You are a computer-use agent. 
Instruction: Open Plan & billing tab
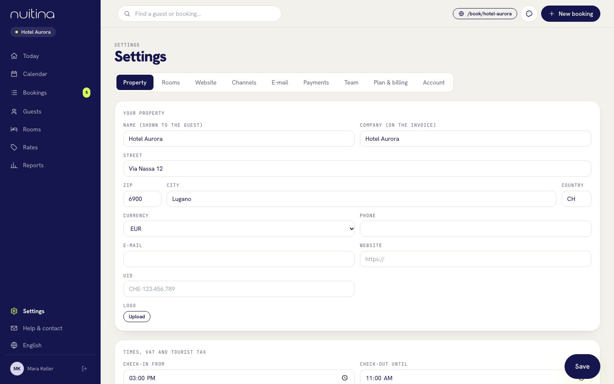[x=391, y=82]
